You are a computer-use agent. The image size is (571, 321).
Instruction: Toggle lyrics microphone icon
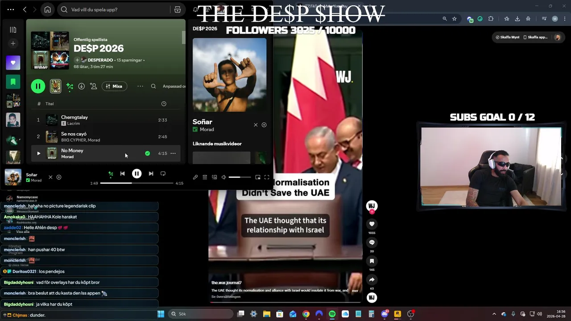tap(195, 177)
